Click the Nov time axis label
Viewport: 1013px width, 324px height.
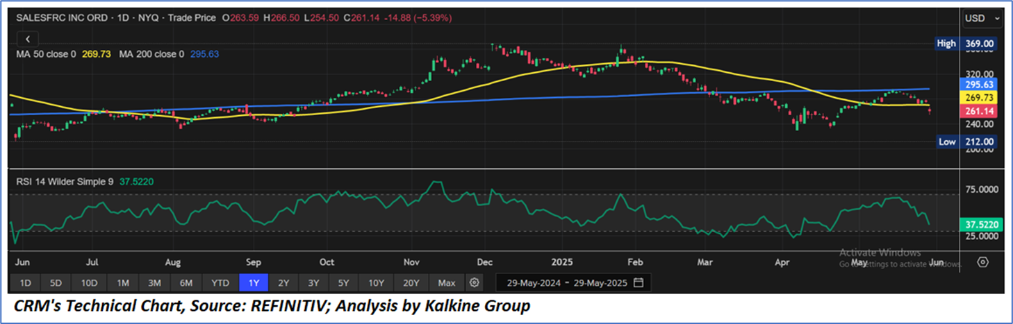(x=411, y=262)
